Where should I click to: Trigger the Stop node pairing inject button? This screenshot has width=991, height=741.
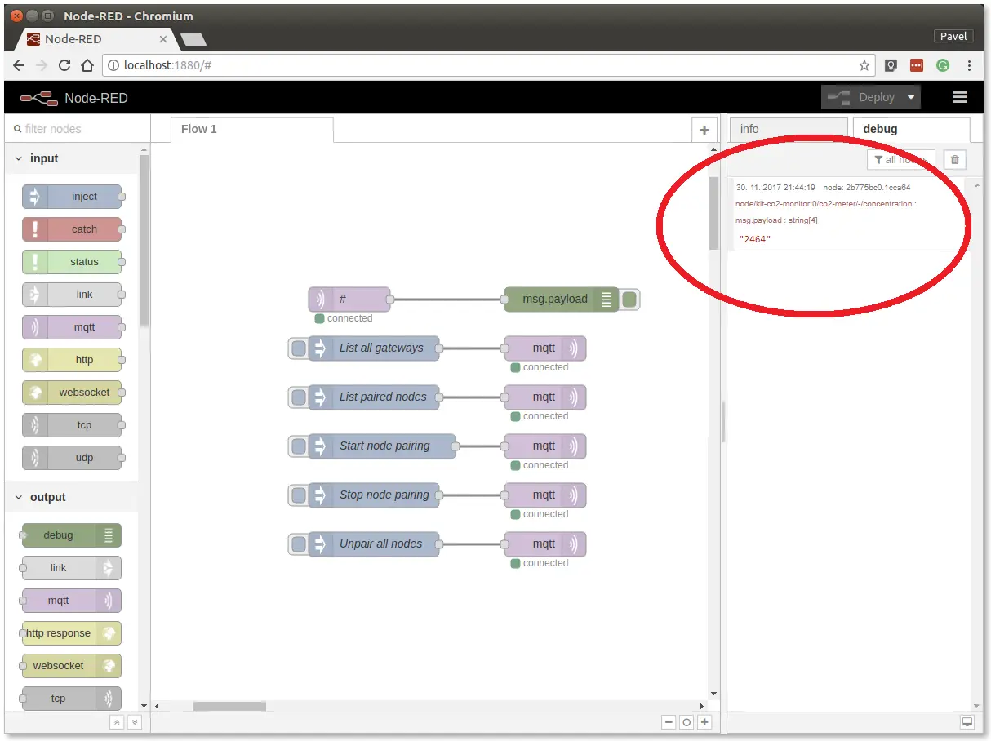click(299, 495)
